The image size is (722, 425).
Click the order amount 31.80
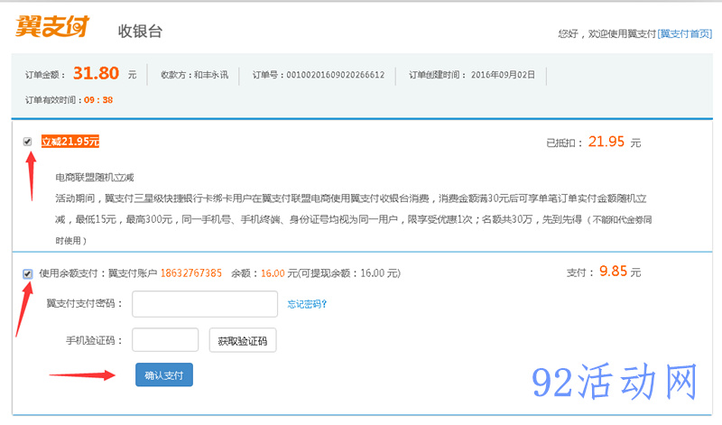(96, 73)
